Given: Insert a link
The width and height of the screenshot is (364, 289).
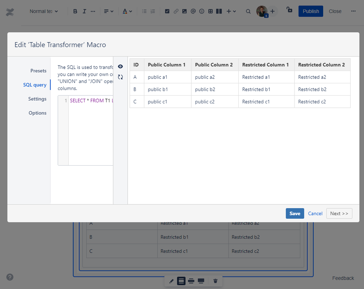Looking at the screenshot, I should [x=176, y=11].
